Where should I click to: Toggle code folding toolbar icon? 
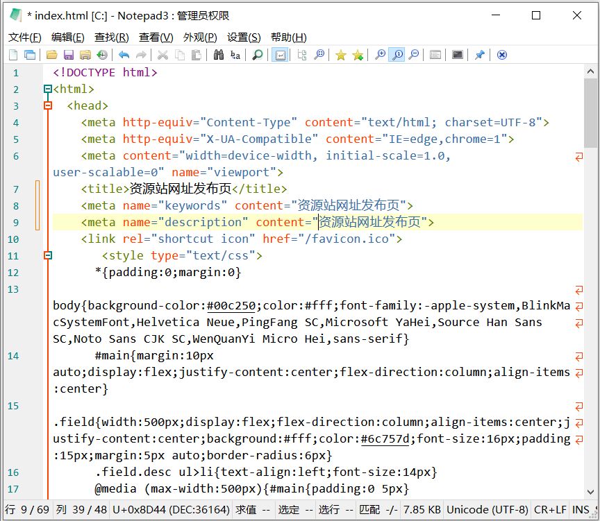(302, 55)
